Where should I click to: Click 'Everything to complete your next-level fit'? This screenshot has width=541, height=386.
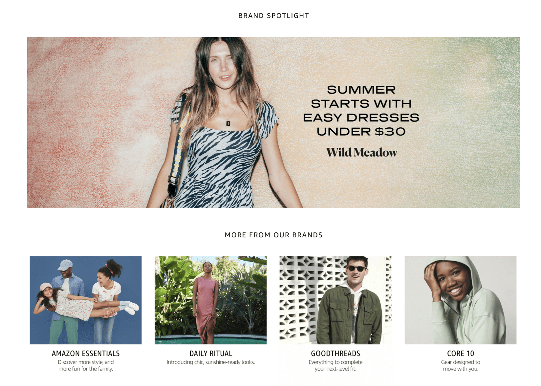[335, 365]
